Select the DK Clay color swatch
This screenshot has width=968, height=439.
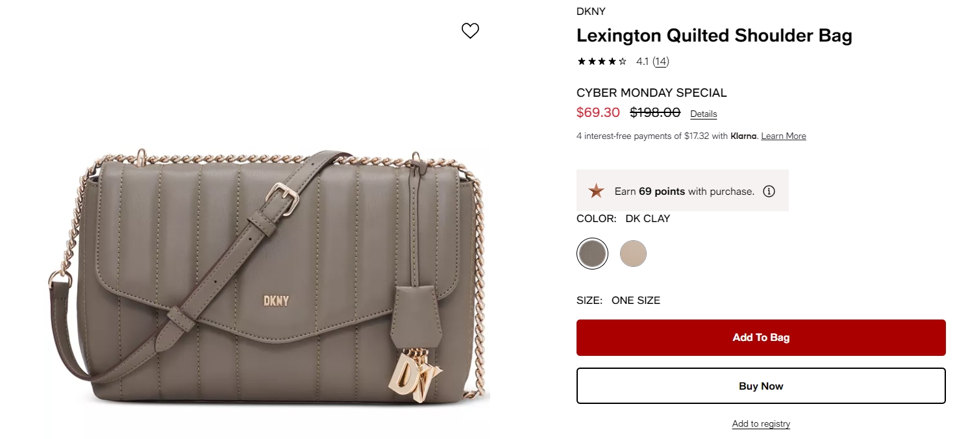(x=592, y=253)
